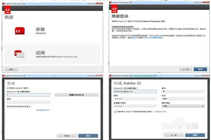Click the 安装 install box icon in Welcome window
The width and height of the screenshot is (211, 140).
(20, 31)
